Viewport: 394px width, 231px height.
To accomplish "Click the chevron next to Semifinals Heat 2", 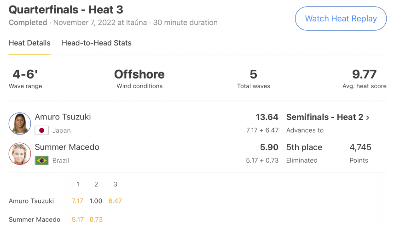I will coord(368,118).
